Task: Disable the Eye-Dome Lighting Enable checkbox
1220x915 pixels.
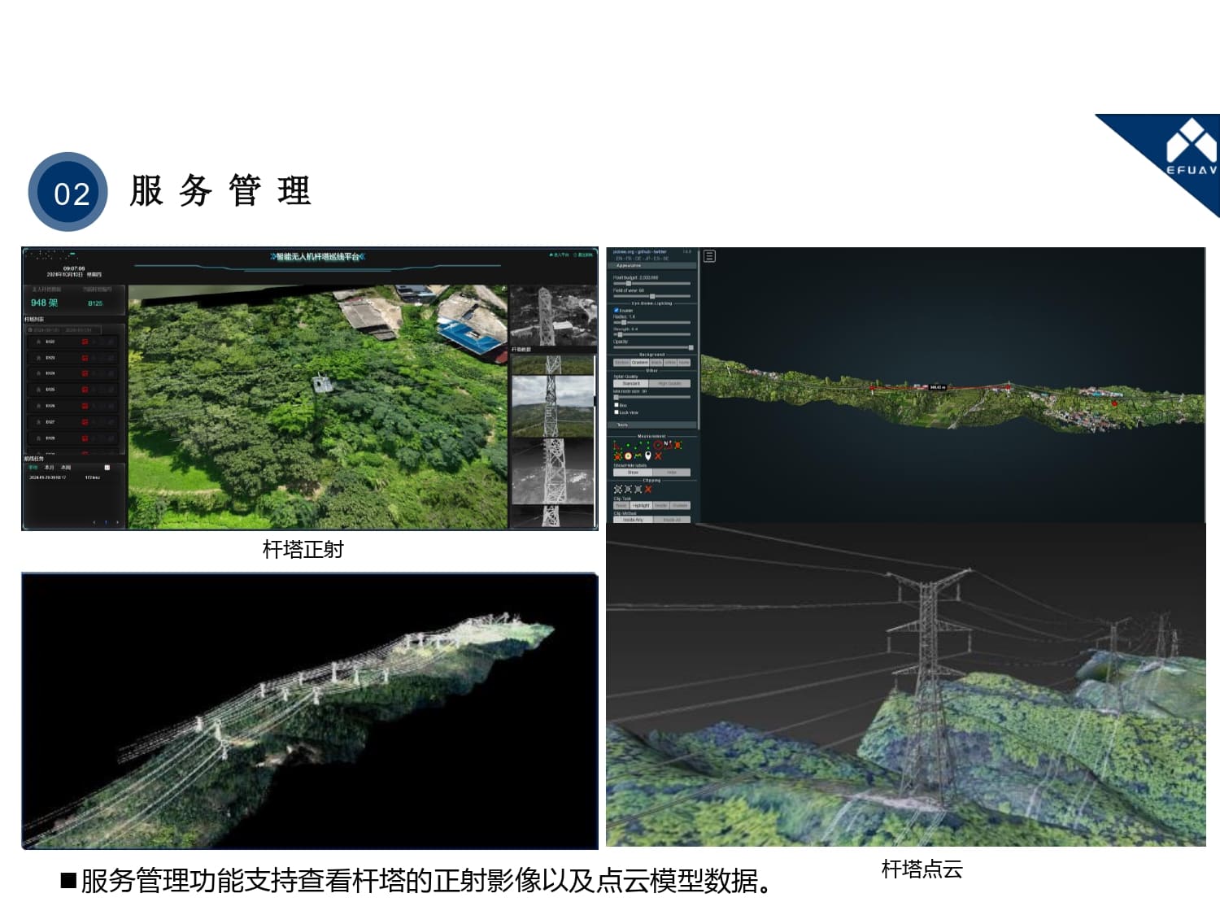Action: [x=616, y=310]
